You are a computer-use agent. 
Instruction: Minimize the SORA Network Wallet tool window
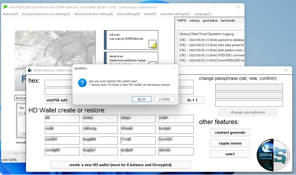pyautogui.click(x=261, y=70)
